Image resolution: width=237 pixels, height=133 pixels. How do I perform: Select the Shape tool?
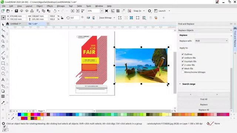[x=3, y=30]
